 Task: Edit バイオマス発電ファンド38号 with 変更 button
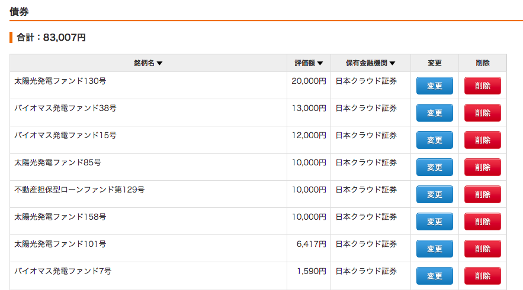[x=435, y=113]
